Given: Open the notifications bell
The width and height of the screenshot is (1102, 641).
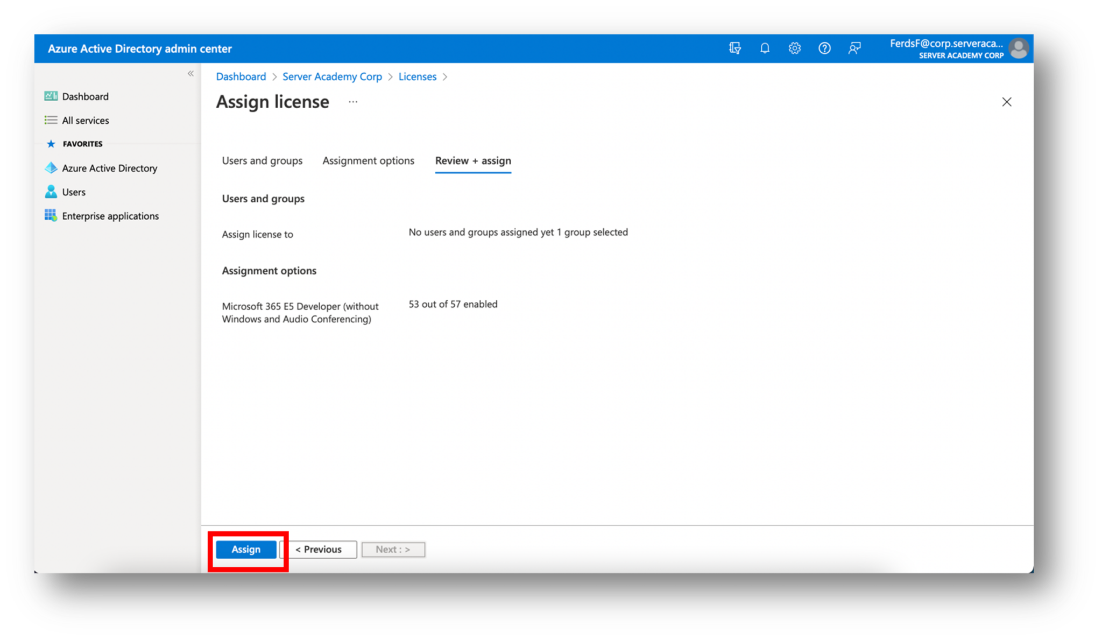Looking at the screenshot, I should (x=765, y=48).
